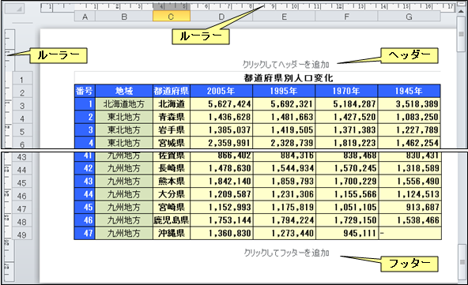Click the vertical ruler on the left
Image resolution: width=468 pixels, height=285 pixels.
[9, 155]
